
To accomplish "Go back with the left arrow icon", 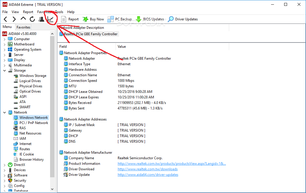I will click(x=6, y=19).
